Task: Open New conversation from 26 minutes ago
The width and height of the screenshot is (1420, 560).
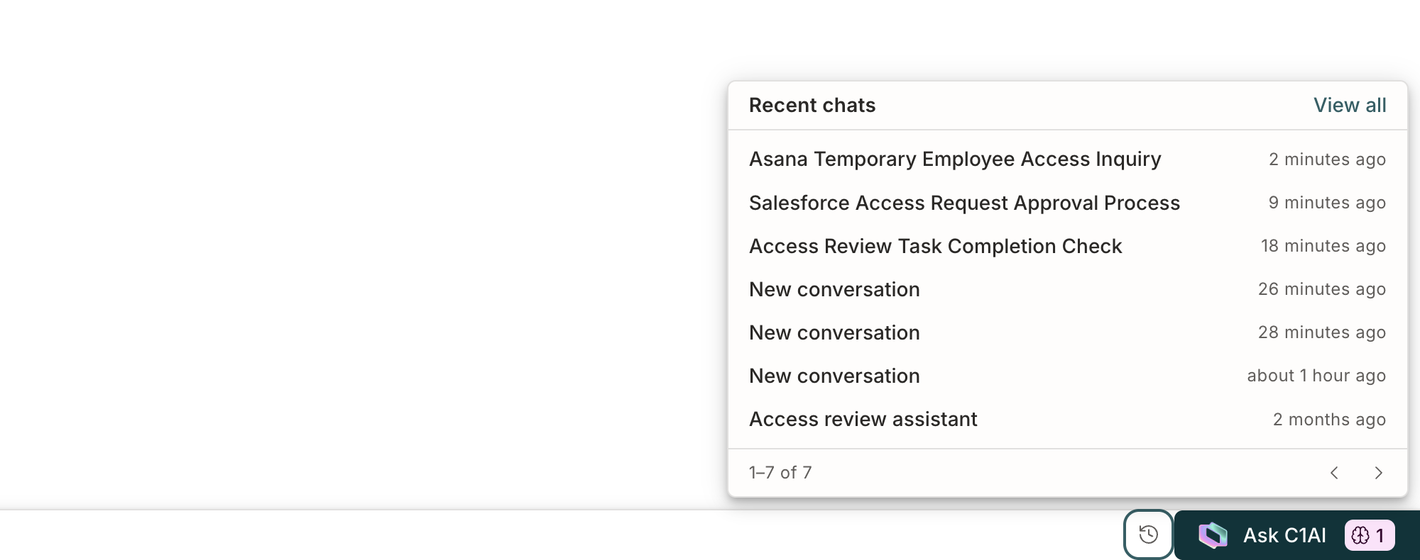Action: click(1067, 289)
